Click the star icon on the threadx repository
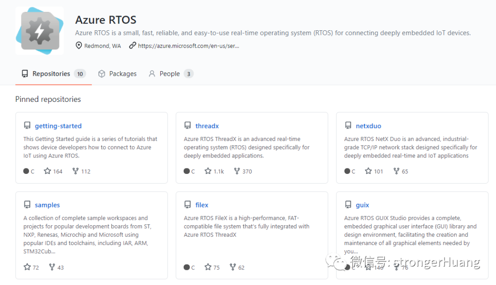This screenshot has width=496, height=285. tap(208, 171)
